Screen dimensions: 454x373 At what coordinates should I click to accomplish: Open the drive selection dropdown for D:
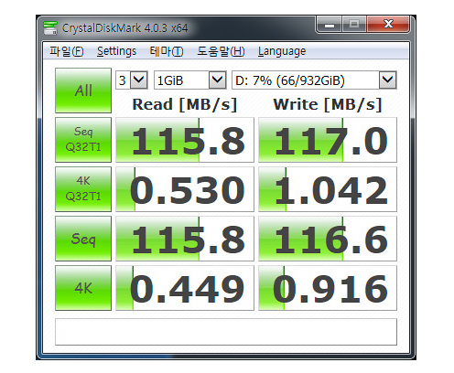(314, 80)
